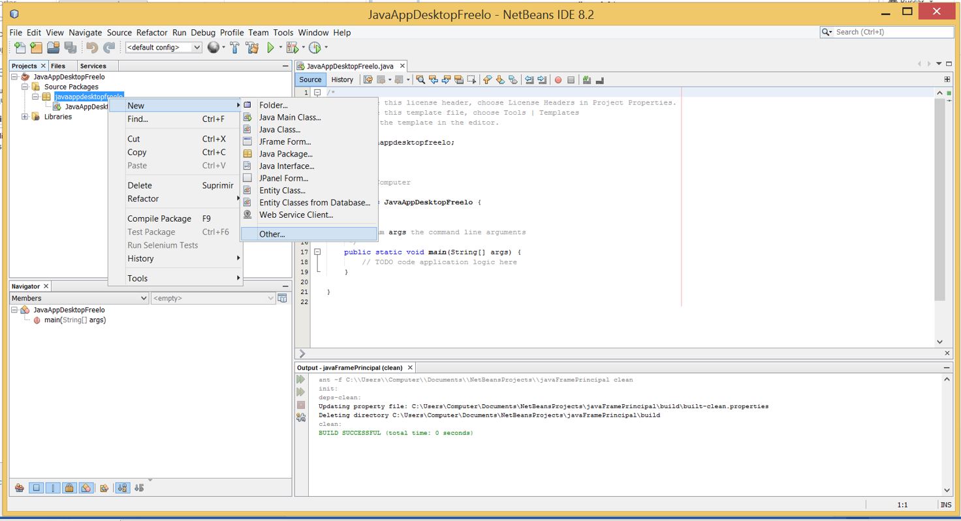This screenshot has width=961, height=521.
Task: Click the History view button
Action: 342,80
